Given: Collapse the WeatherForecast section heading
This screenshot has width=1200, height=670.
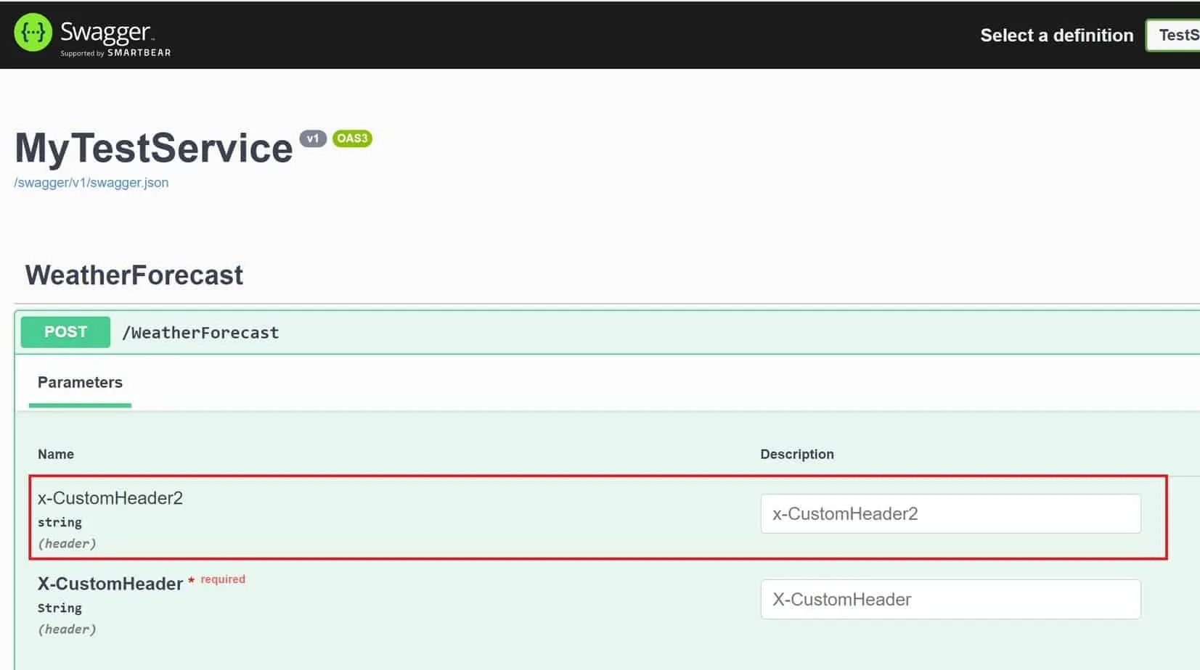Looking at the screenshot, I should [134, 276].
